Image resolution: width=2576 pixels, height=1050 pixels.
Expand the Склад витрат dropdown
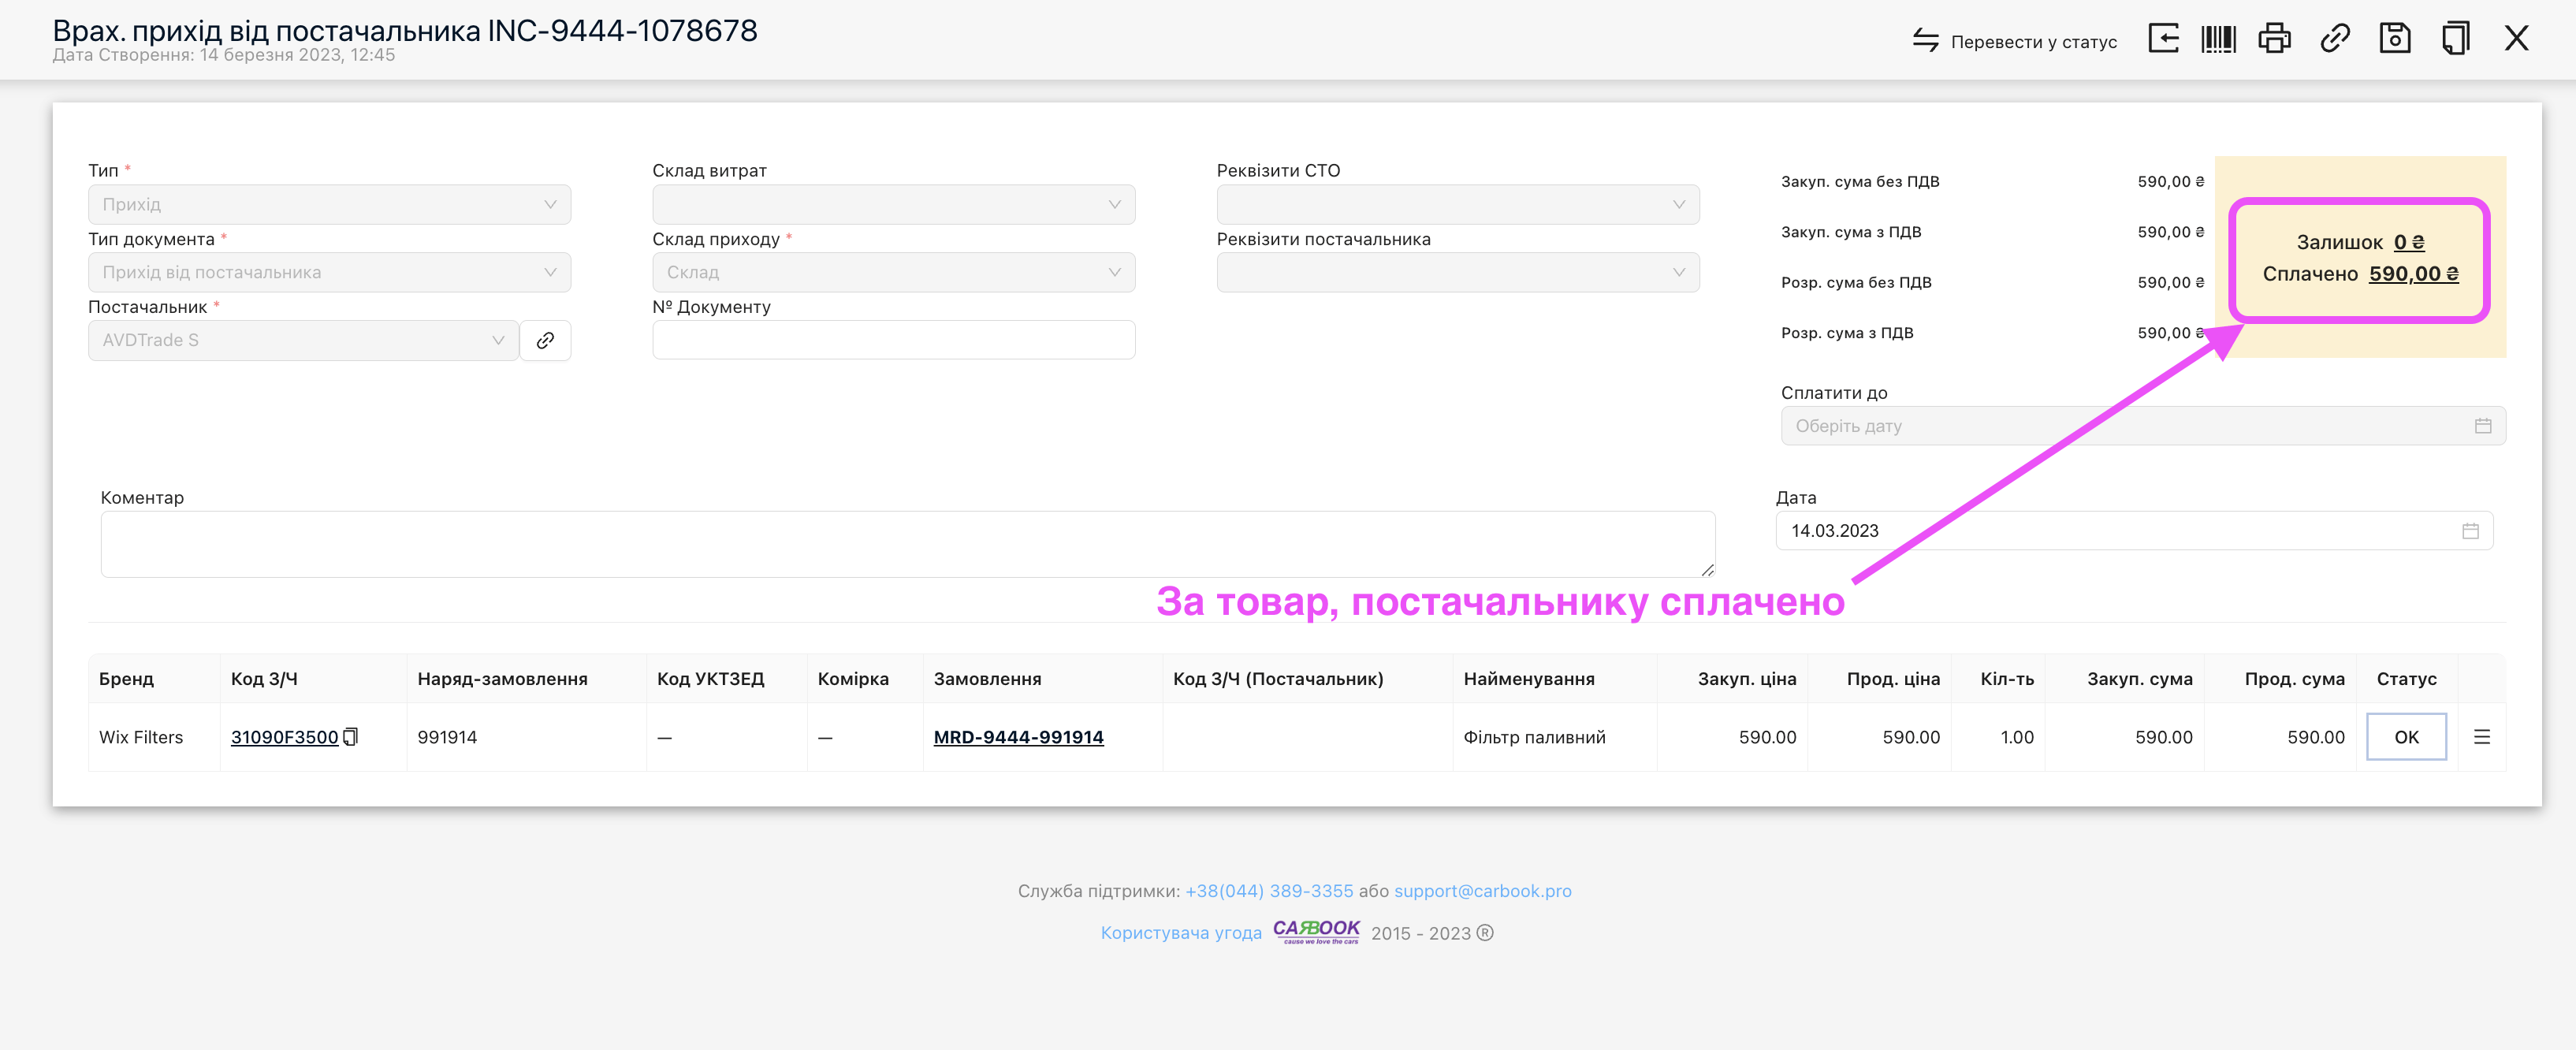(893, 204)
